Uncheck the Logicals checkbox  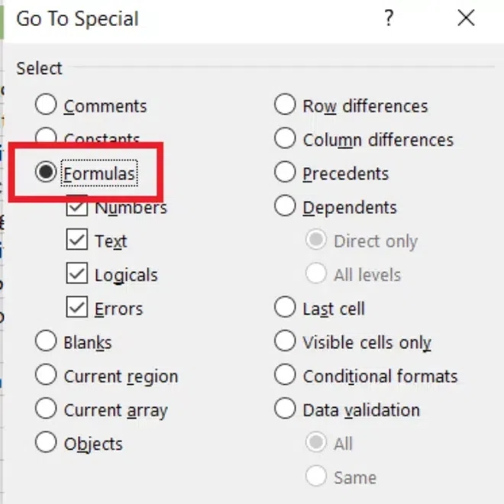[x=76, y=274]
